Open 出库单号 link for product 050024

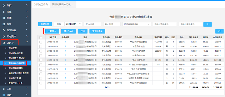click(65, 42)
